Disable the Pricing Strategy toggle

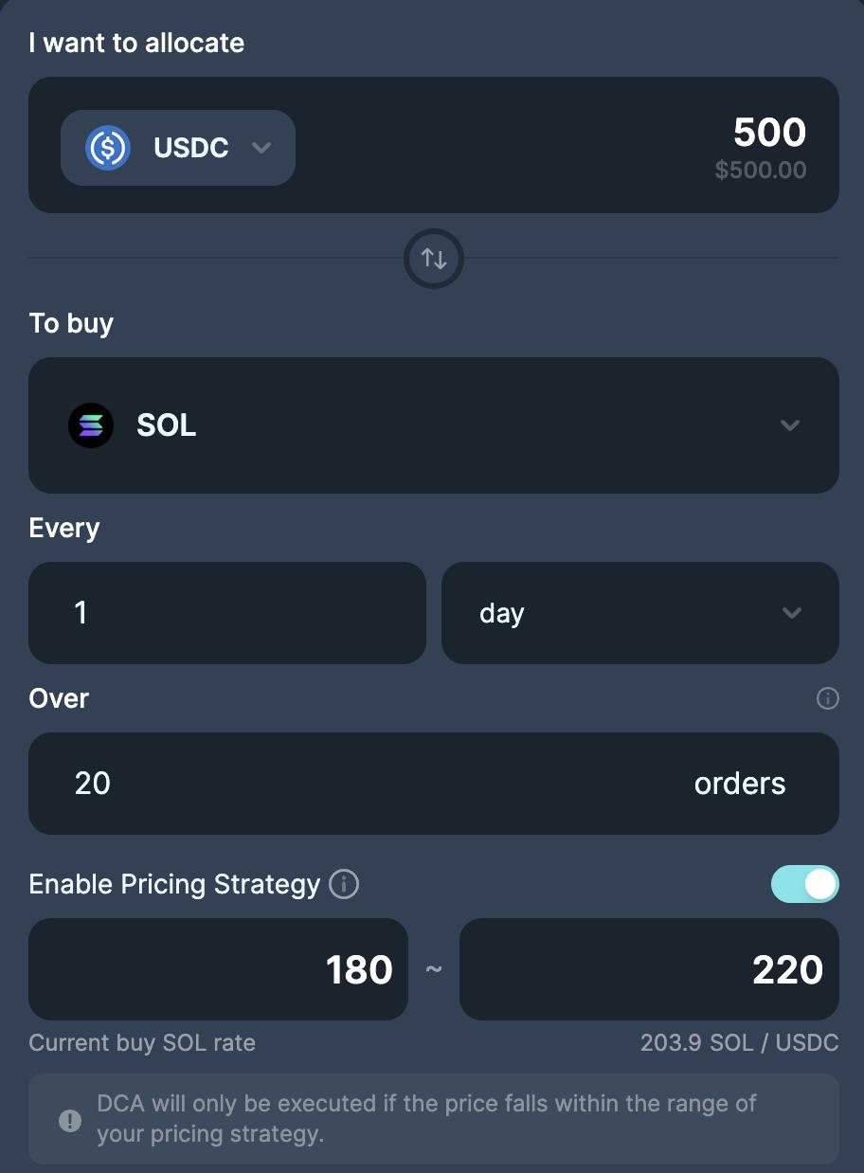[x=804, y=884]
